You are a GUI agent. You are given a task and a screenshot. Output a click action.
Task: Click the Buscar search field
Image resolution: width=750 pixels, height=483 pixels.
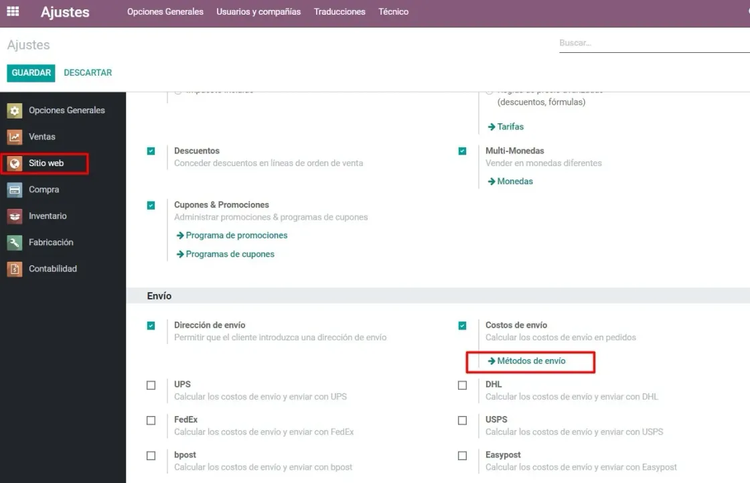pos(654,43)
